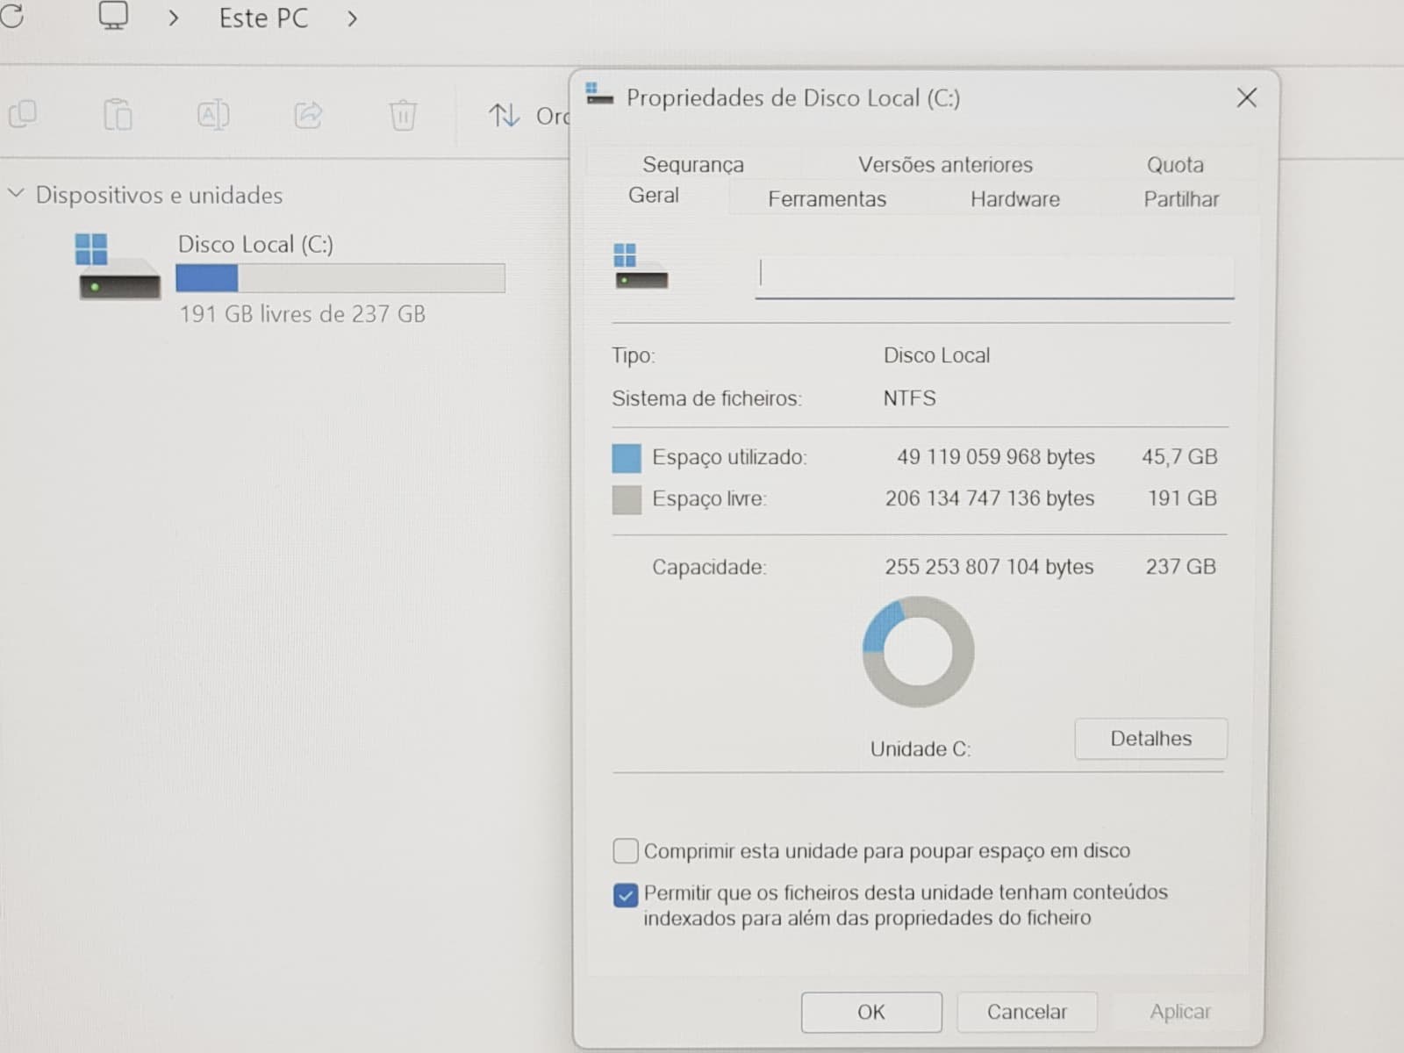This screenshot has height=1053, width=1404.
Task: Select the Disco Local (C:) drive icon in Explorer
Action: pos(118,268)
